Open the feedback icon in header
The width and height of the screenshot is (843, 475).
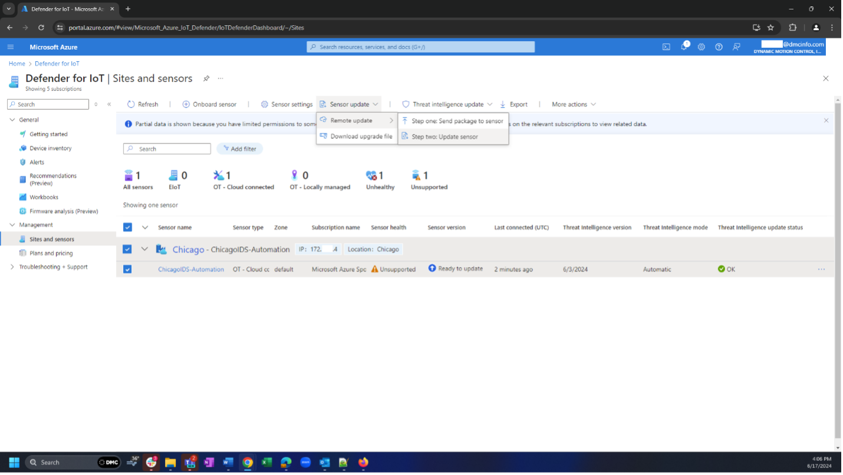point(736,47)
